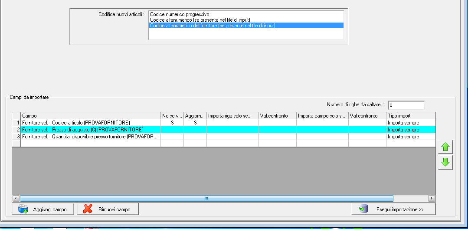Click the horizontal scrollbar thumb of the grid
The width and height of the screenshot is (468, 229).
tap(206, 198)
